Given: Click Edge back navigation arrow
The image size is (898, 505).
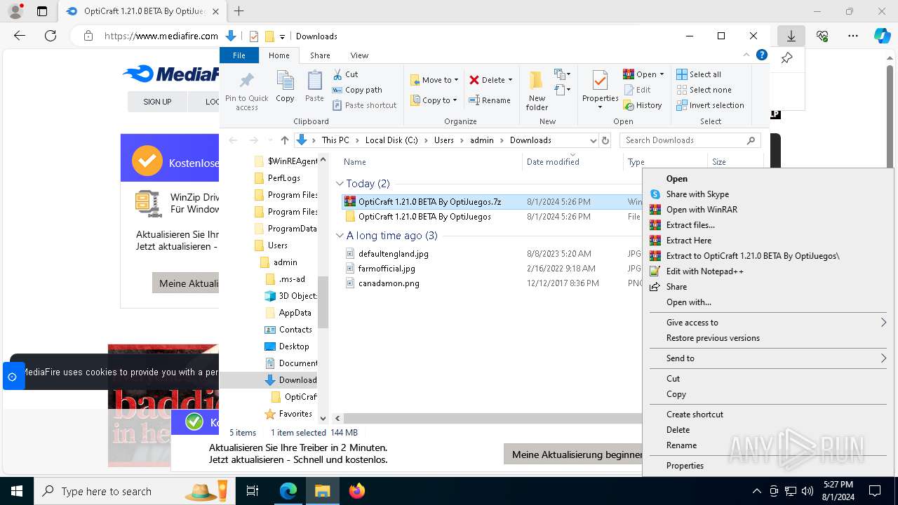Looking at the screenshot, I should pos(20,36).
